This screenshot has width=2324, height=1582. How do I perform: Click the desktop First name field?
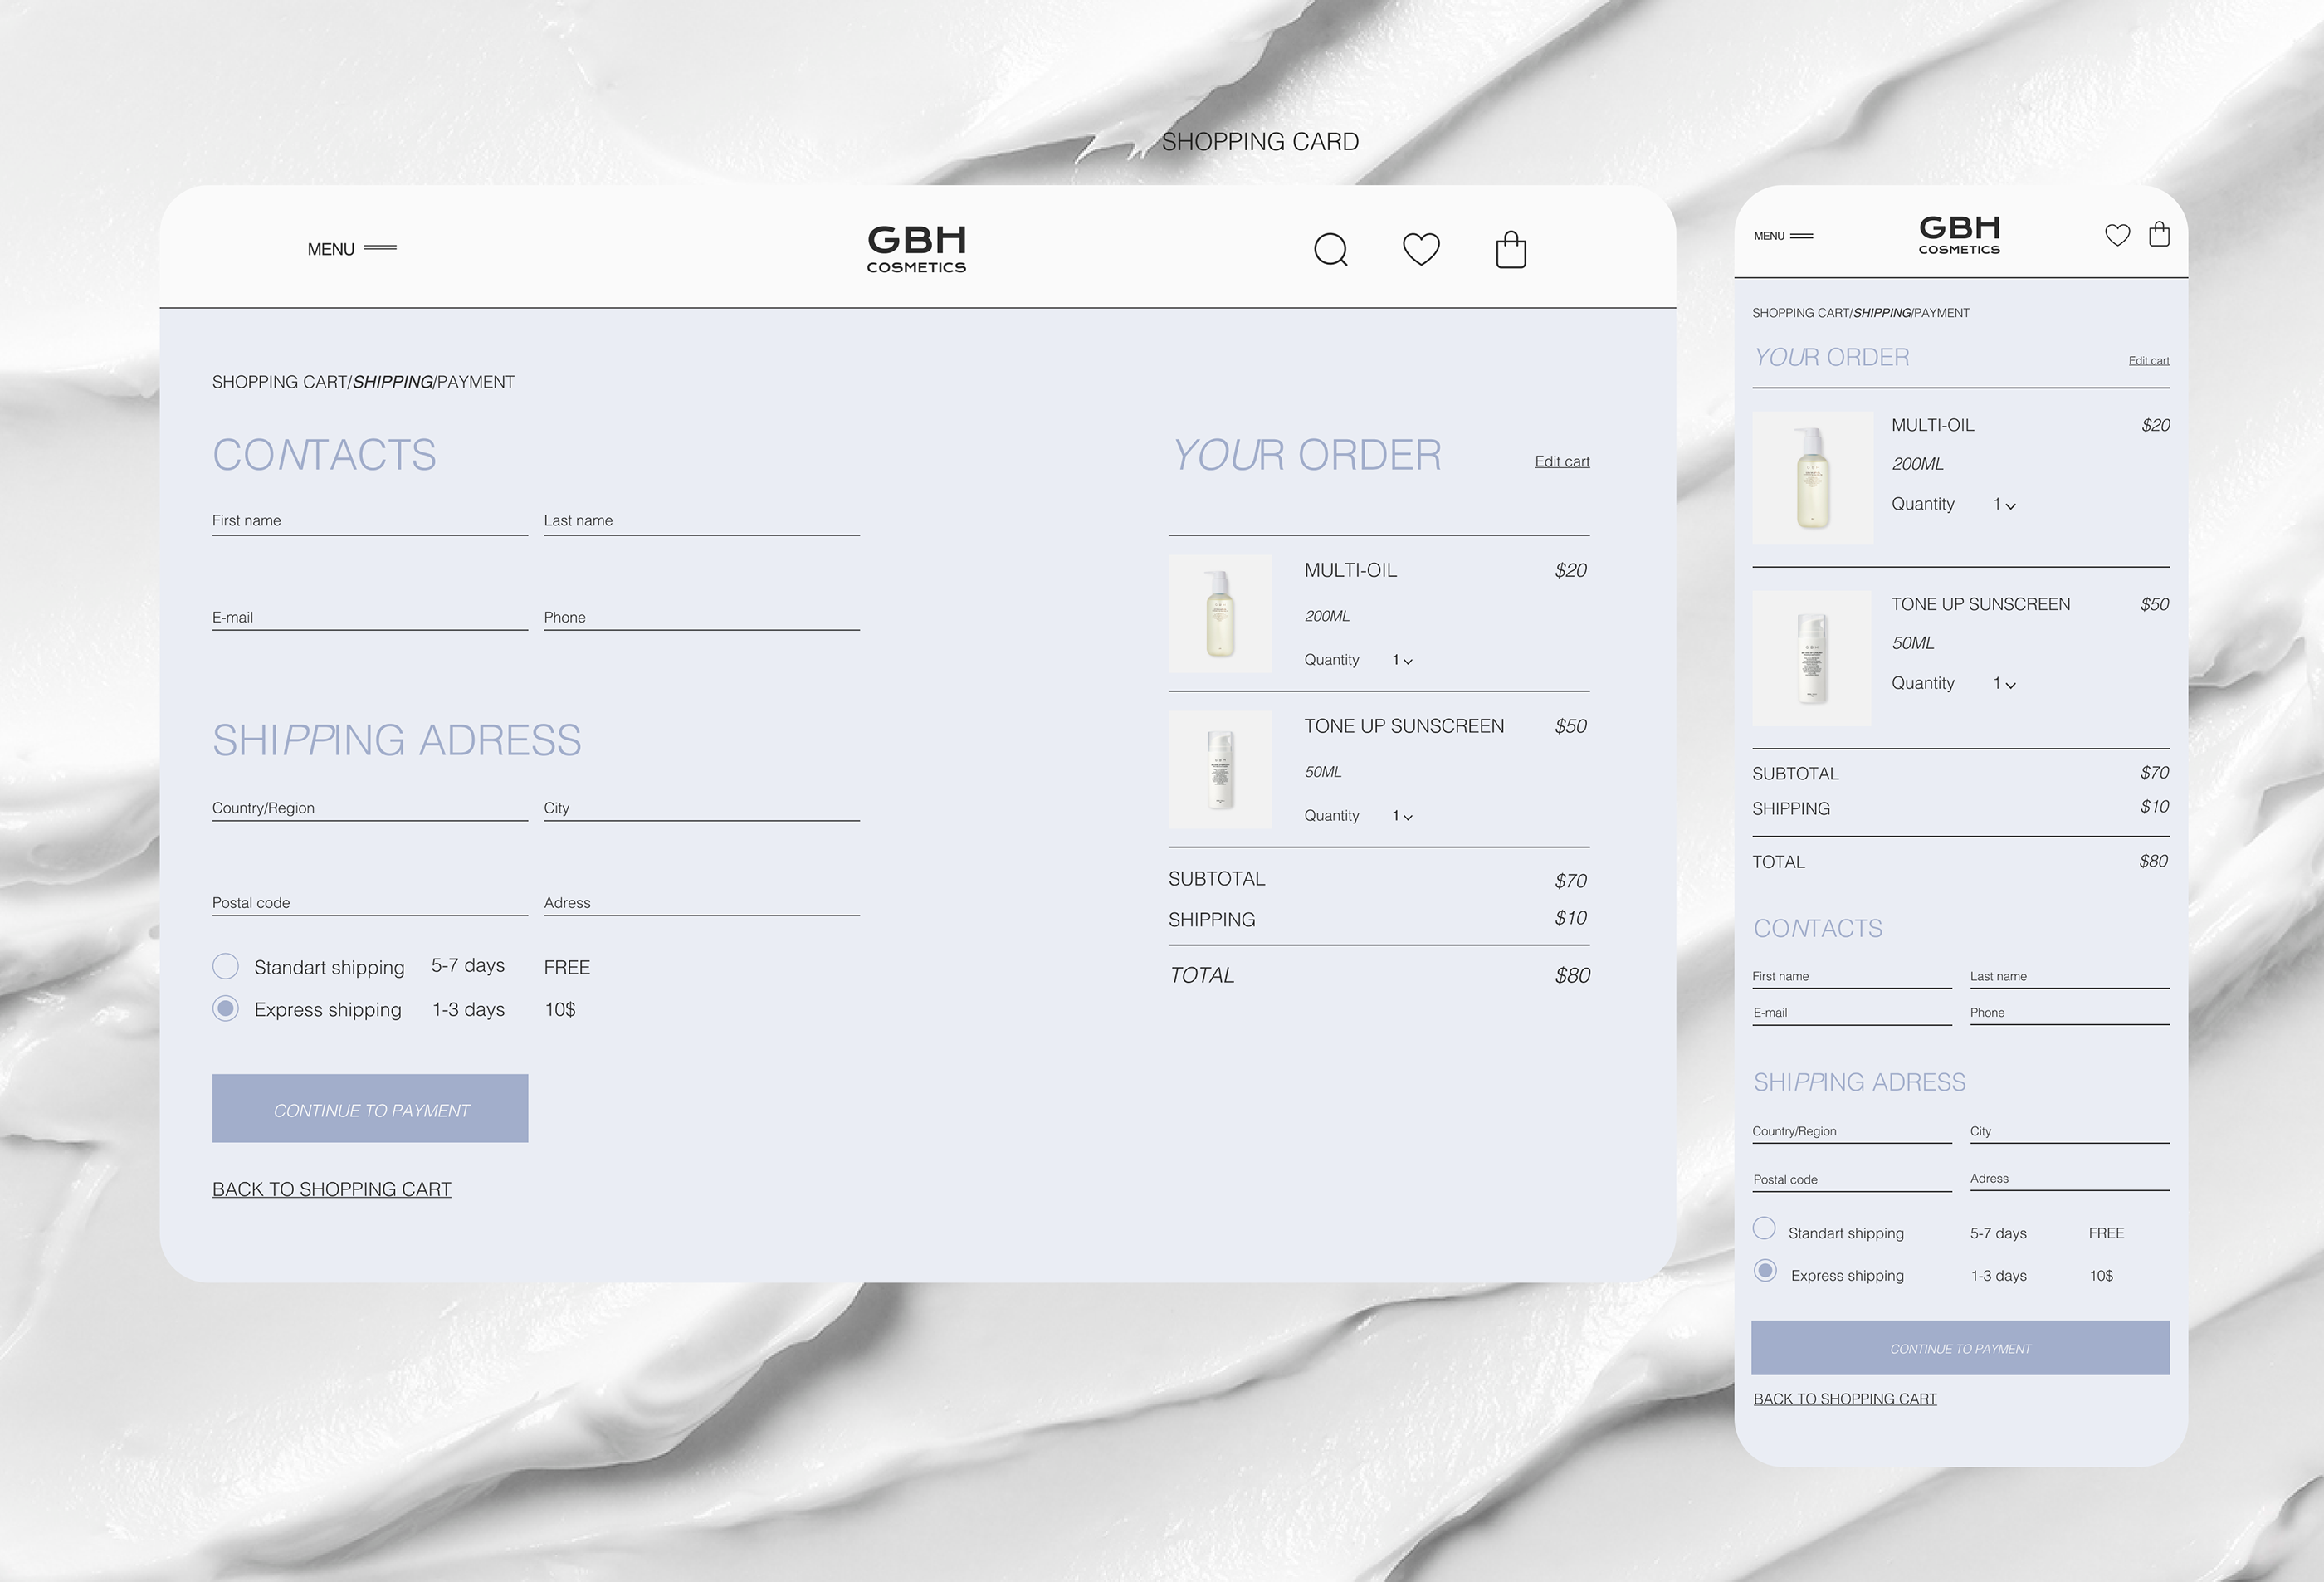(369, 521)
